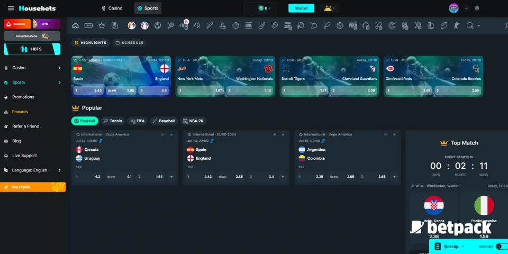Open Refer a Friend in sidebar

pos(25,126)
